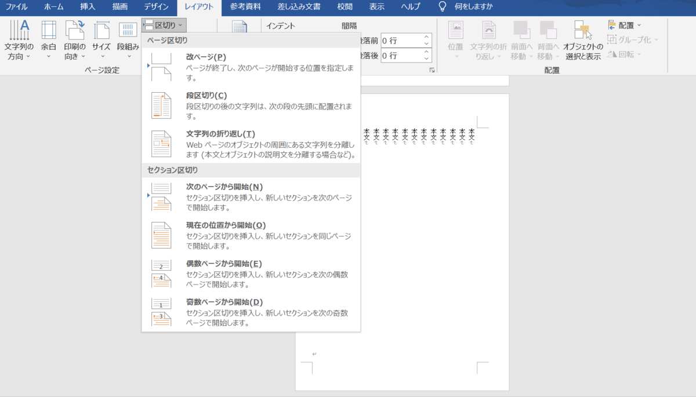Image resolution: width=696 pixels, height=397 pixels.
Task: Open the 文字列の折り返し ribbon button
Action: coord(488,39)
